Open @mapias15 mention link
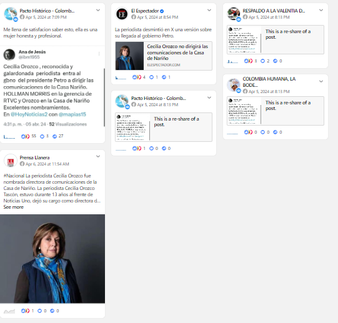 pos(72,114)
